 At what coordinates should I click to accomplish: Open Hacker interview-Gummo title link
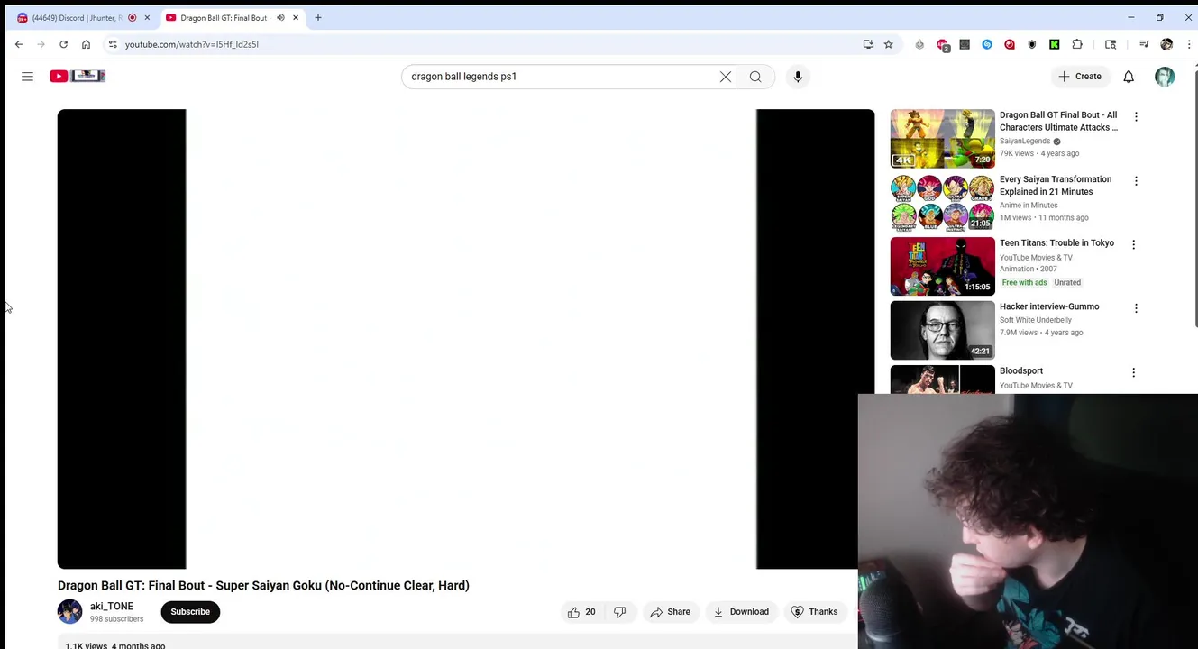1049,307
